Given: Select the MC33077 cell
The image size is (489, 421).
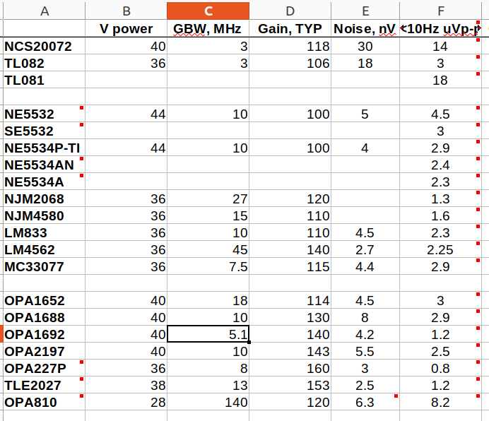Looking at the screenshot, I should (x=45, y=266).
